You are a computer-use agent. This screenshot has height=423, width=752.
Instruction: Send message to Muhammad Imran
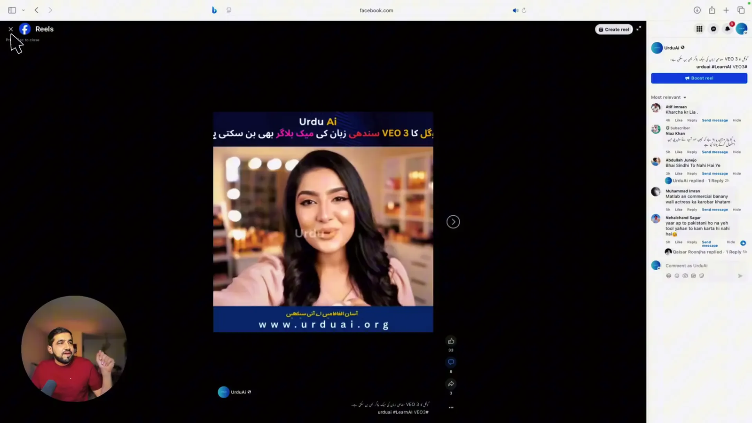(x=714, y=210)
